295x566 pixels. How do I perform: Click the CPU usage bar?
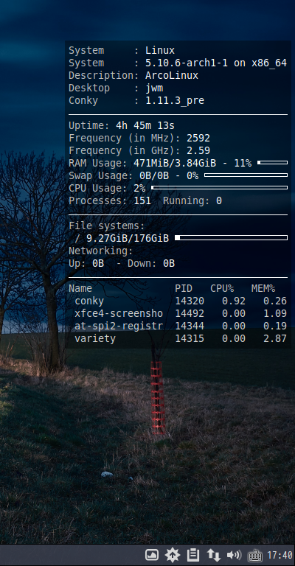point(220,188)
